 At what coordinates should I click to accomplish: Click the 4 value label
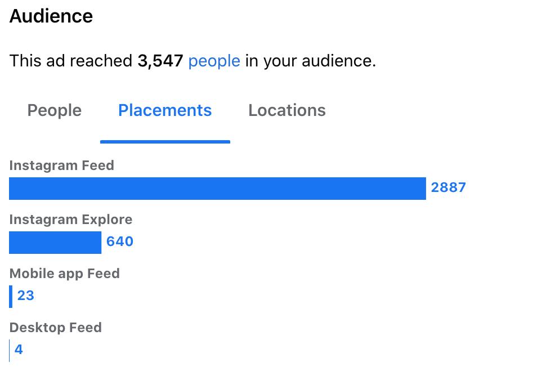[x=19, y=350]
